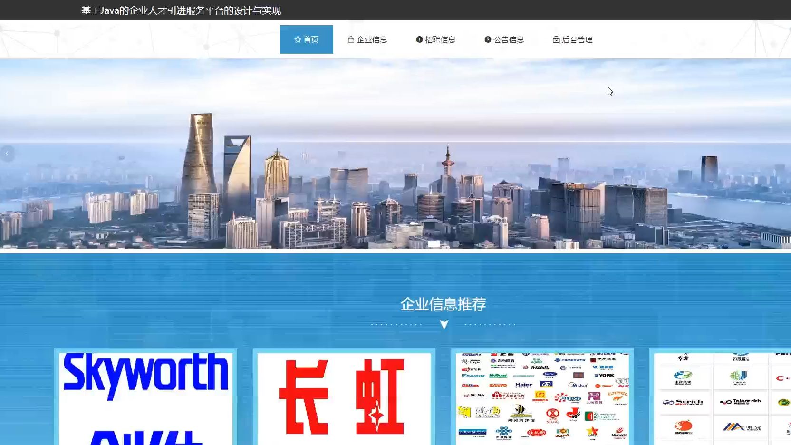Open the 招聘信息 menu item
The image size is (791, 445).
[436, 39]
